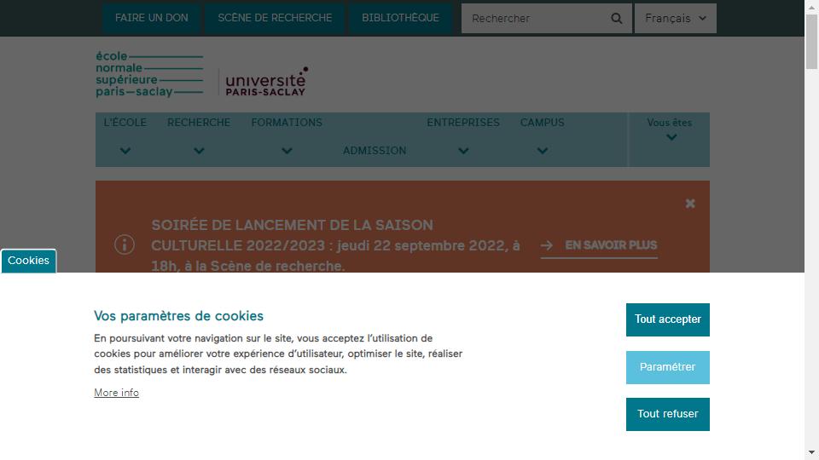Screen dimensions: 819x460
Task: Open the CAMPUS menu item
Action: (543, 123)
